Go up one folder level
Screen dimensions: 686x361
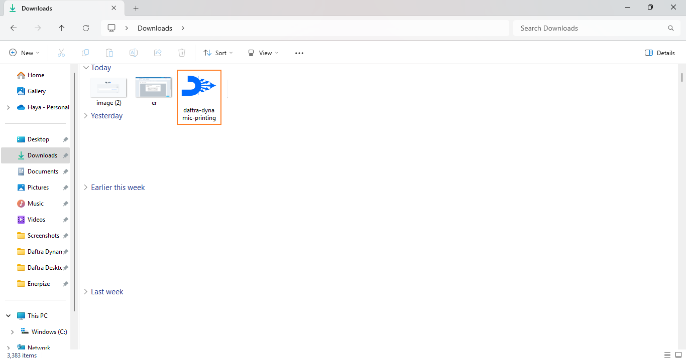(x=62, y=28)
